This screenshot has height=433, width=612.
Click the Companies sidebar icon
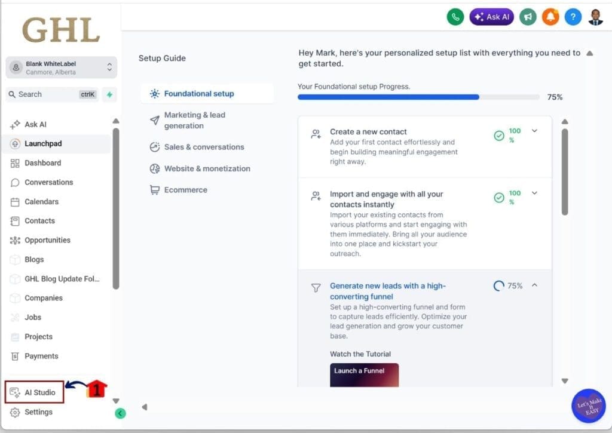15,298
